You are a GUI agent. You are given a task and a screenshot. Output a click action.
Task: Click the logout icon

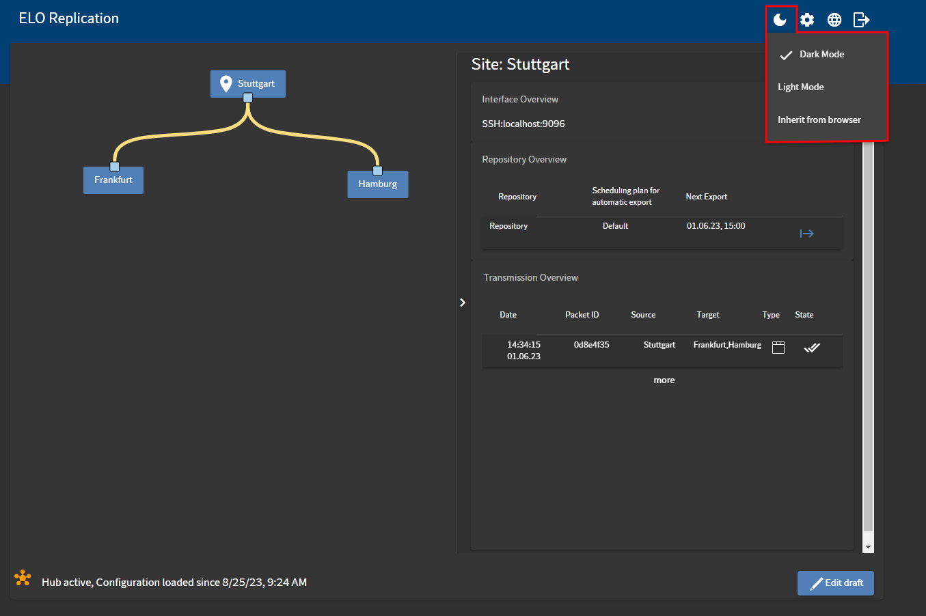pos(862,20)
